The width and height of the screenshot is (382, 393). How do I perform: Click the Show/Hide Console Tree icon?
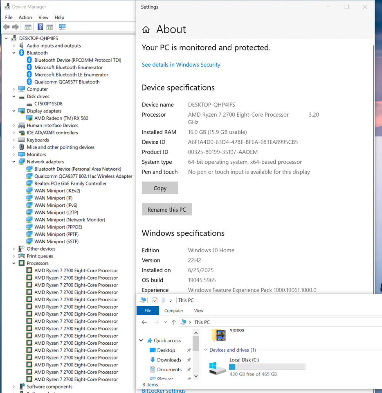(x=28, y=27)
